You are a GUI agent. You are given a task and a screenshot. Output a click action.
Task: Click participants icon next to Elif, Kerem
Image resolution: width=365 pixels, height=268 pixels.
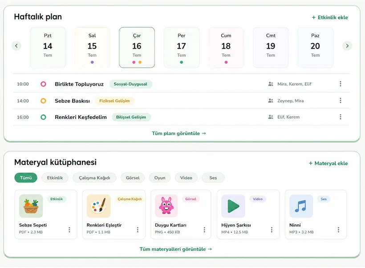pos(271,117)
